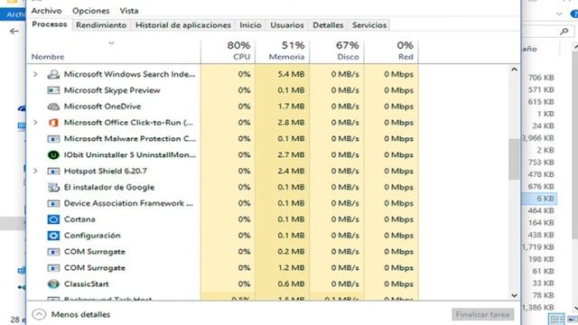Click the ClassicStart globe icon
Screen dimensions: 578x325
pyautogui.click(x=53, y=284)
